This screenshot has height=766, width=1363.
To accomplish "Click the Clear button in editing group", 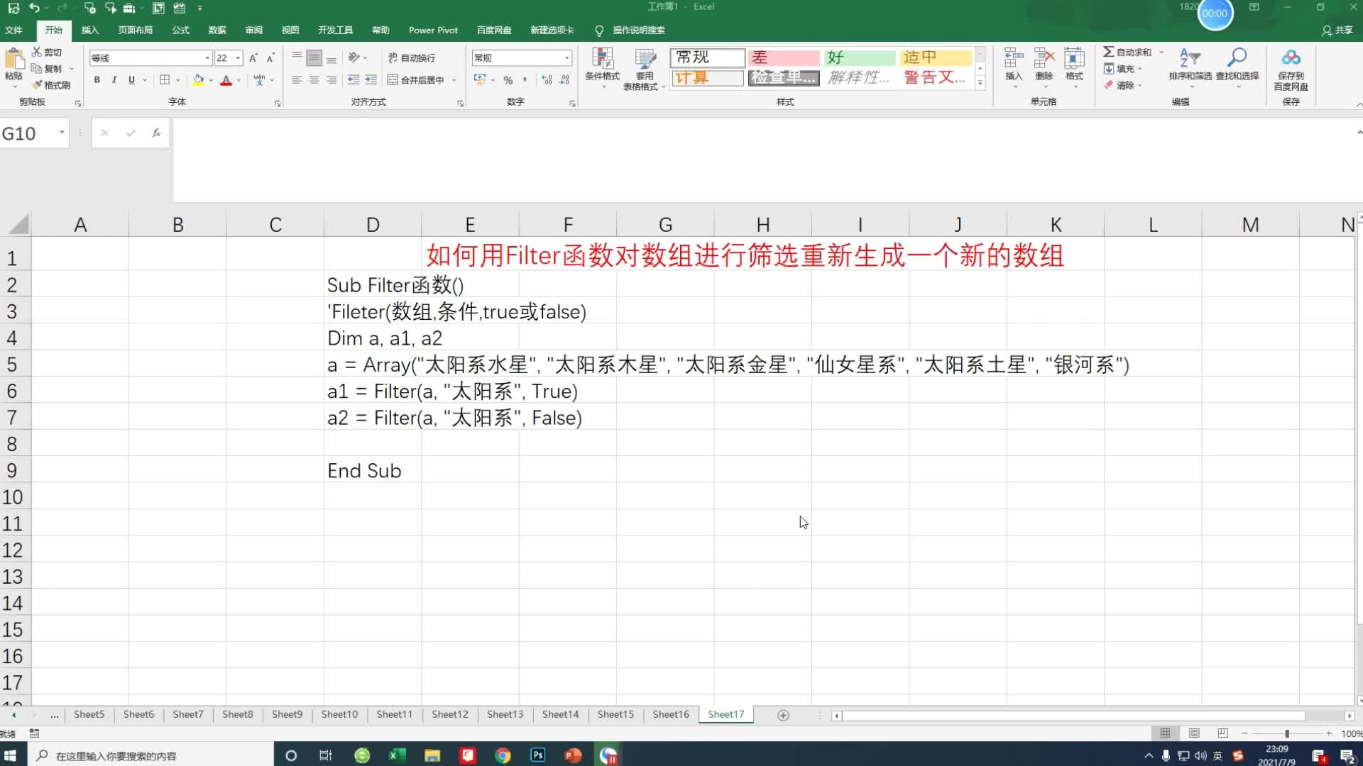I will click(1124, 85).
